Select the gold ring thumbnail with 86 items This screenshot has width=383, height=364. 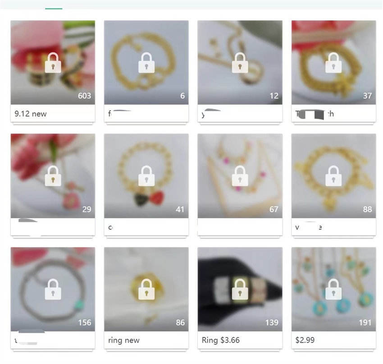pos(146,289)
